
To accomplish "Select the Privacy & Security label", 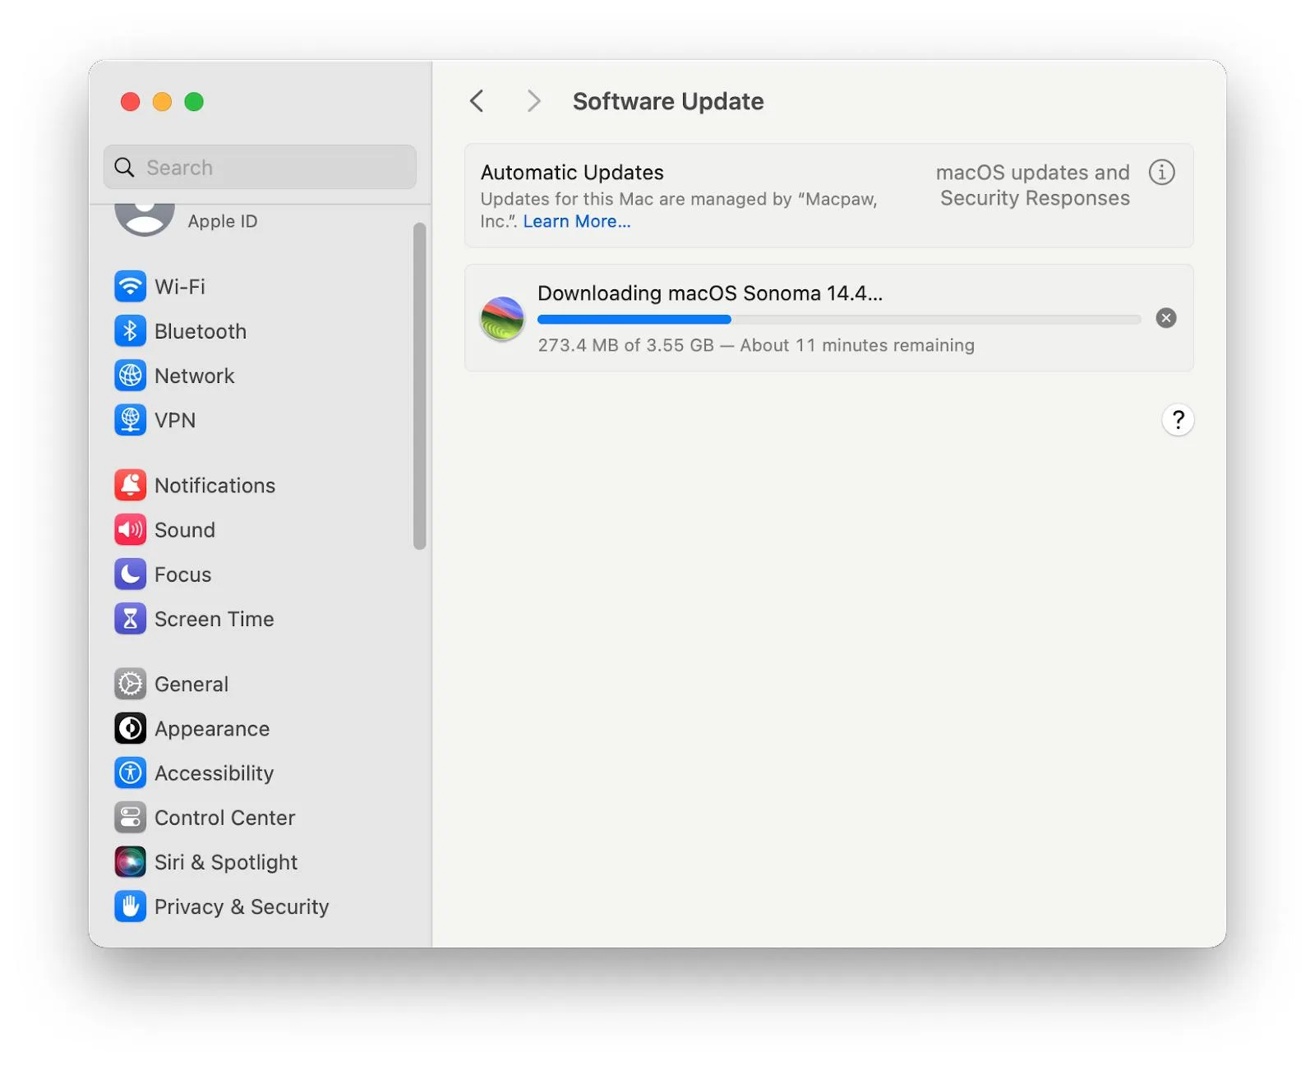I will (x=242, y=906).
